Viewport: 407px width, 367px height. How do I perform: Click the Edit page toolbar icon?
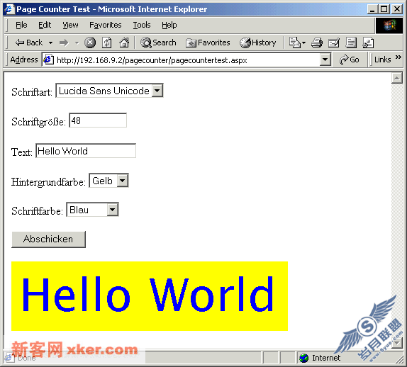pyautogui.click(x=334, y=43)
